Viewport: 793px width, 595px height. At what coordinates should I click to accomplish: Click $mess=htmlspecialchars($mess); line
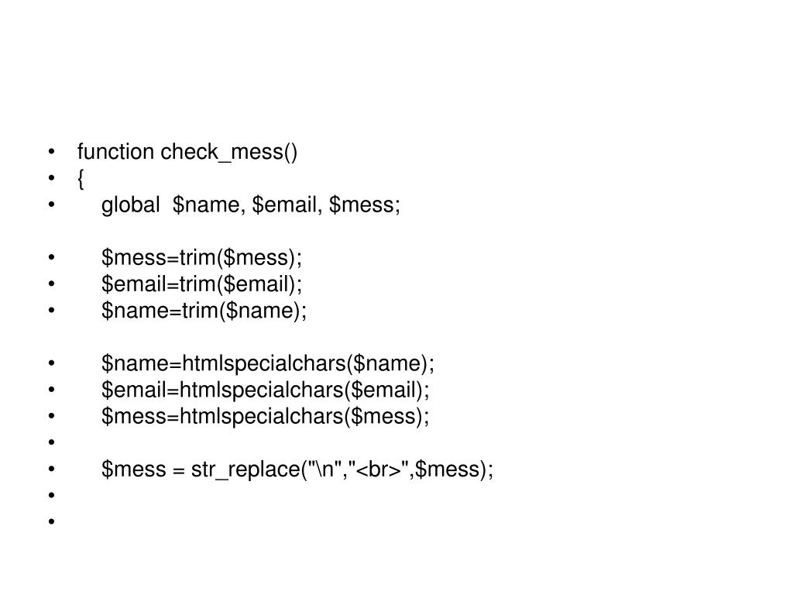point(265,416)
